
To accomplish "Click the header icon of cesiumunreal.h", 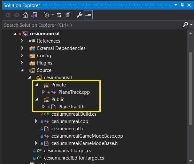I will [x=46, y=129].
